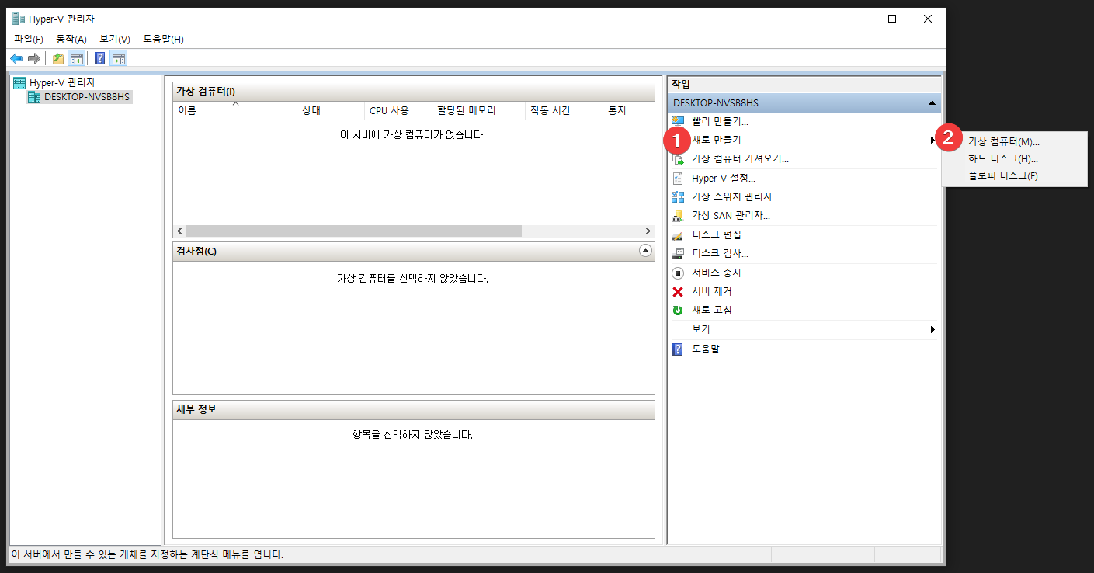The image size is (1094, 573).
Task: Click the green 새로 고침 refresh icon
Action: click(x=678, y=311)
